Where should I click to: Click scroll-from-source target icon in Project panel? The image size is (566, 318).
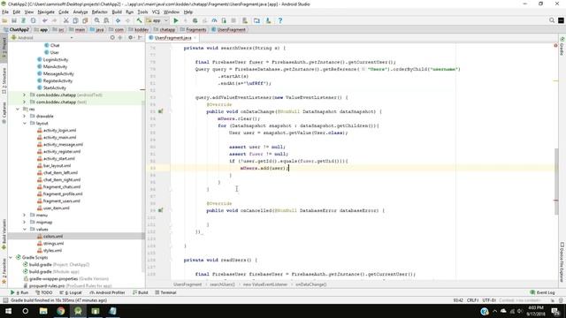(112, 37)
